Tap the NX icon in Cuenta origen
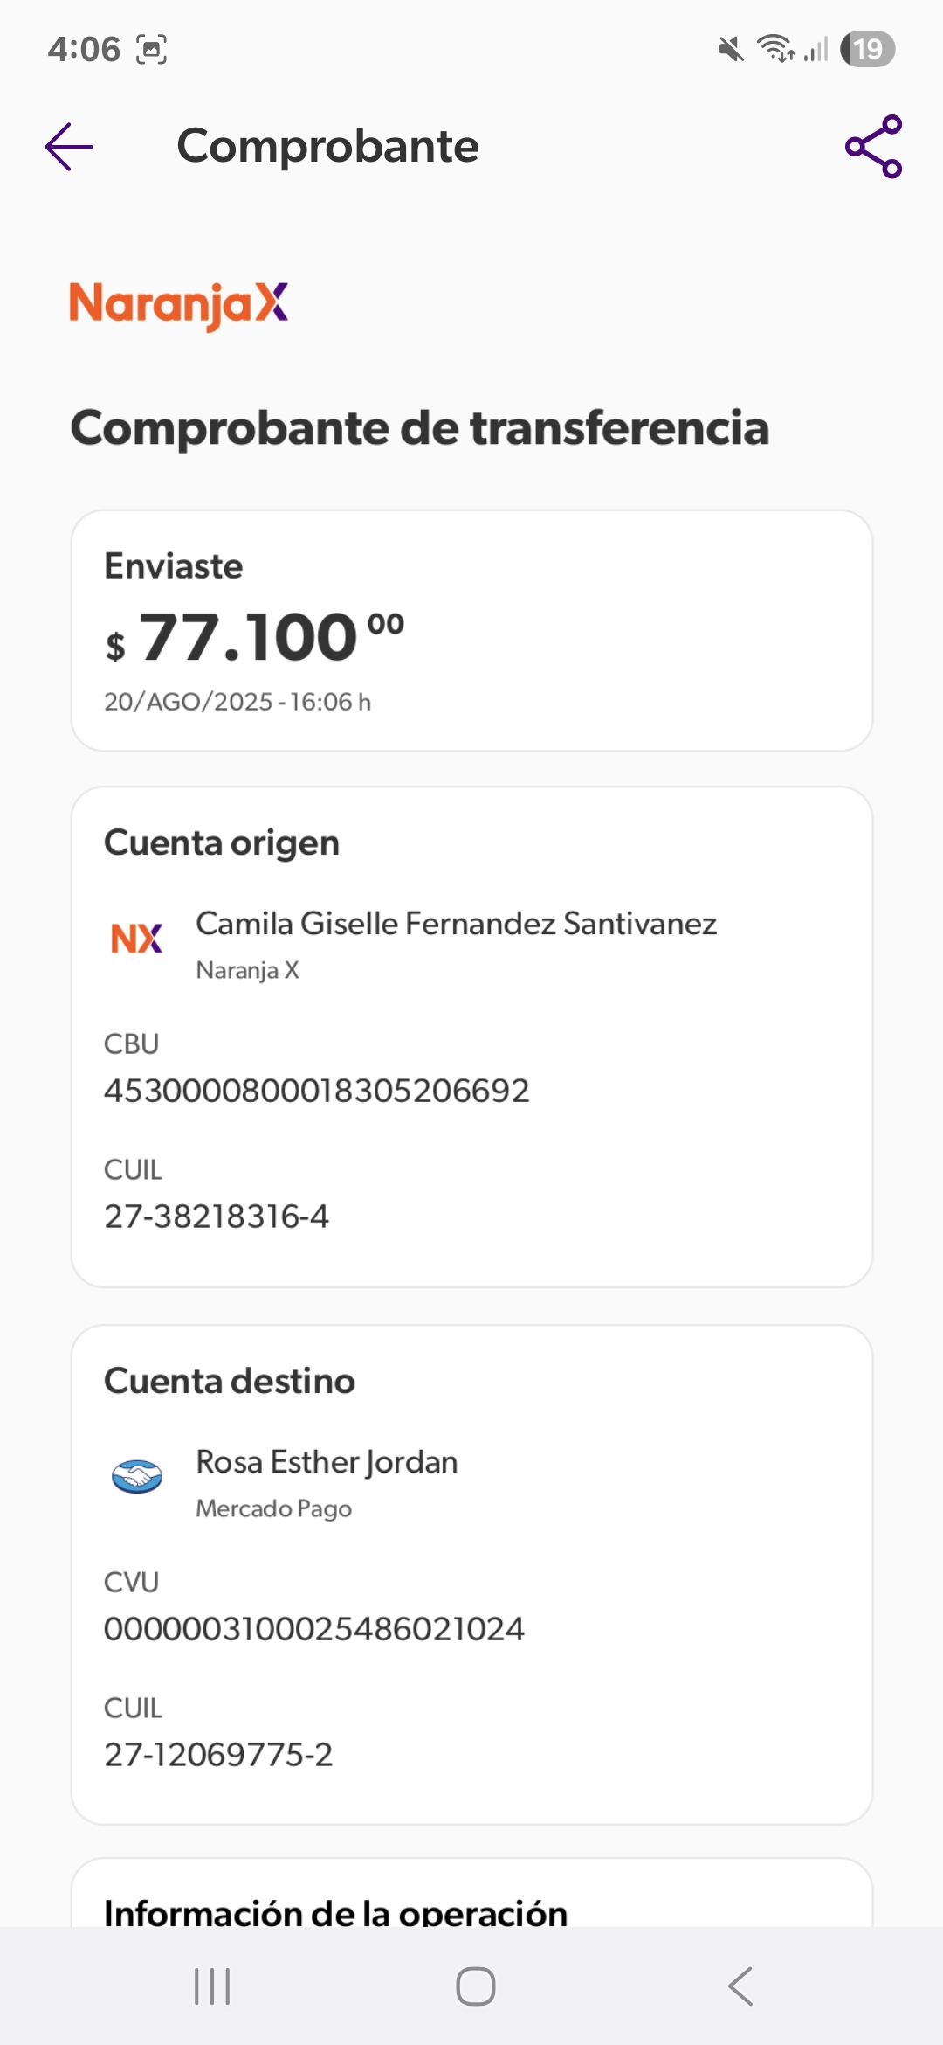The height and width of the screenshot is (2045, 943). click(x=137, y=939)
